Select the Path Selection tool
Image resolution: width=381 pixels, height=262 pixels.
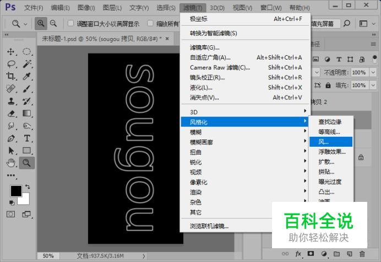10,151
